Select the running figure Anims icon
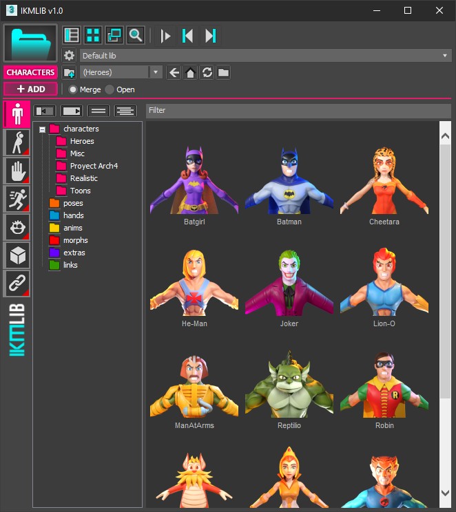 (17, 199)
